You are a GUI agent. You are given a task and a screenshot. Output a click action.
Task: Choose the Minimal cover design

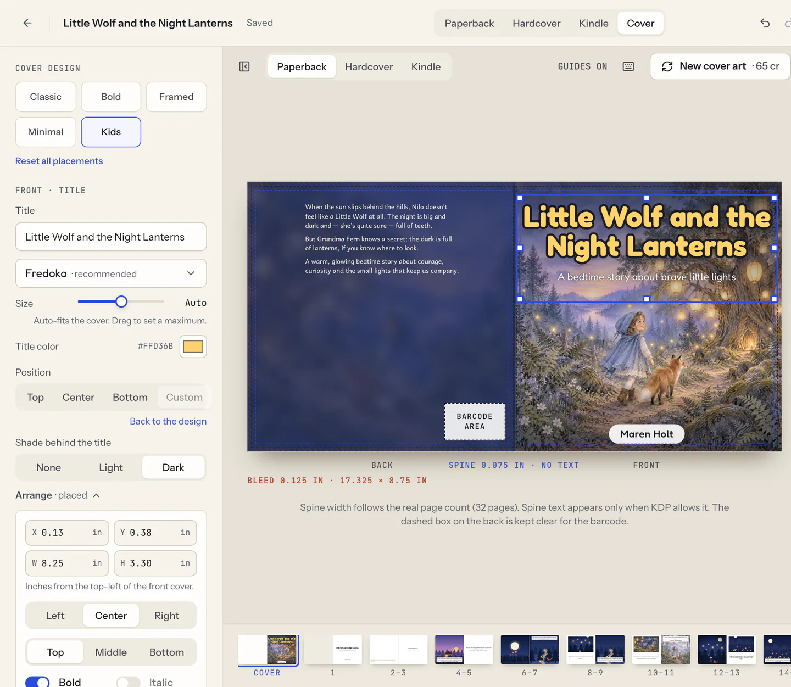pos(46,132)
